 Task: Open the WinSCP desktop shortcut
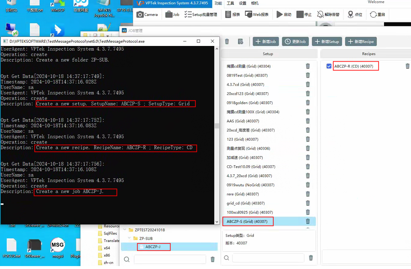coord(58,7)
